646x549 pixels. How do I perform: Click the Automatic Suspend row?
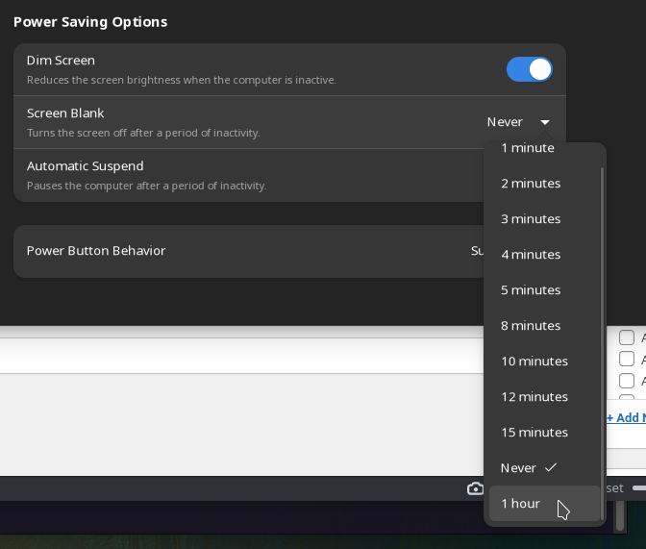[248, 175]
